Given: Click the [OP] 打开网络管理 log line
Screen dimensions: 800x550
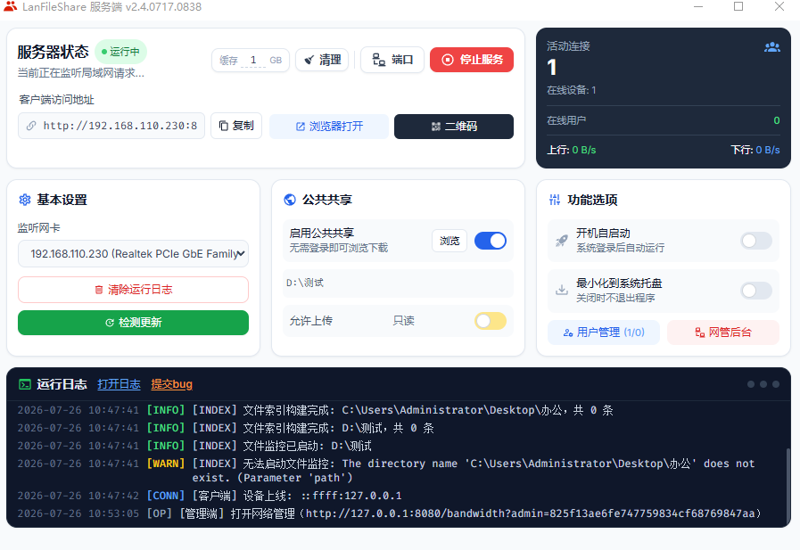Looking at the screenshot, I should pyautogui.click(x=389, y=513).
